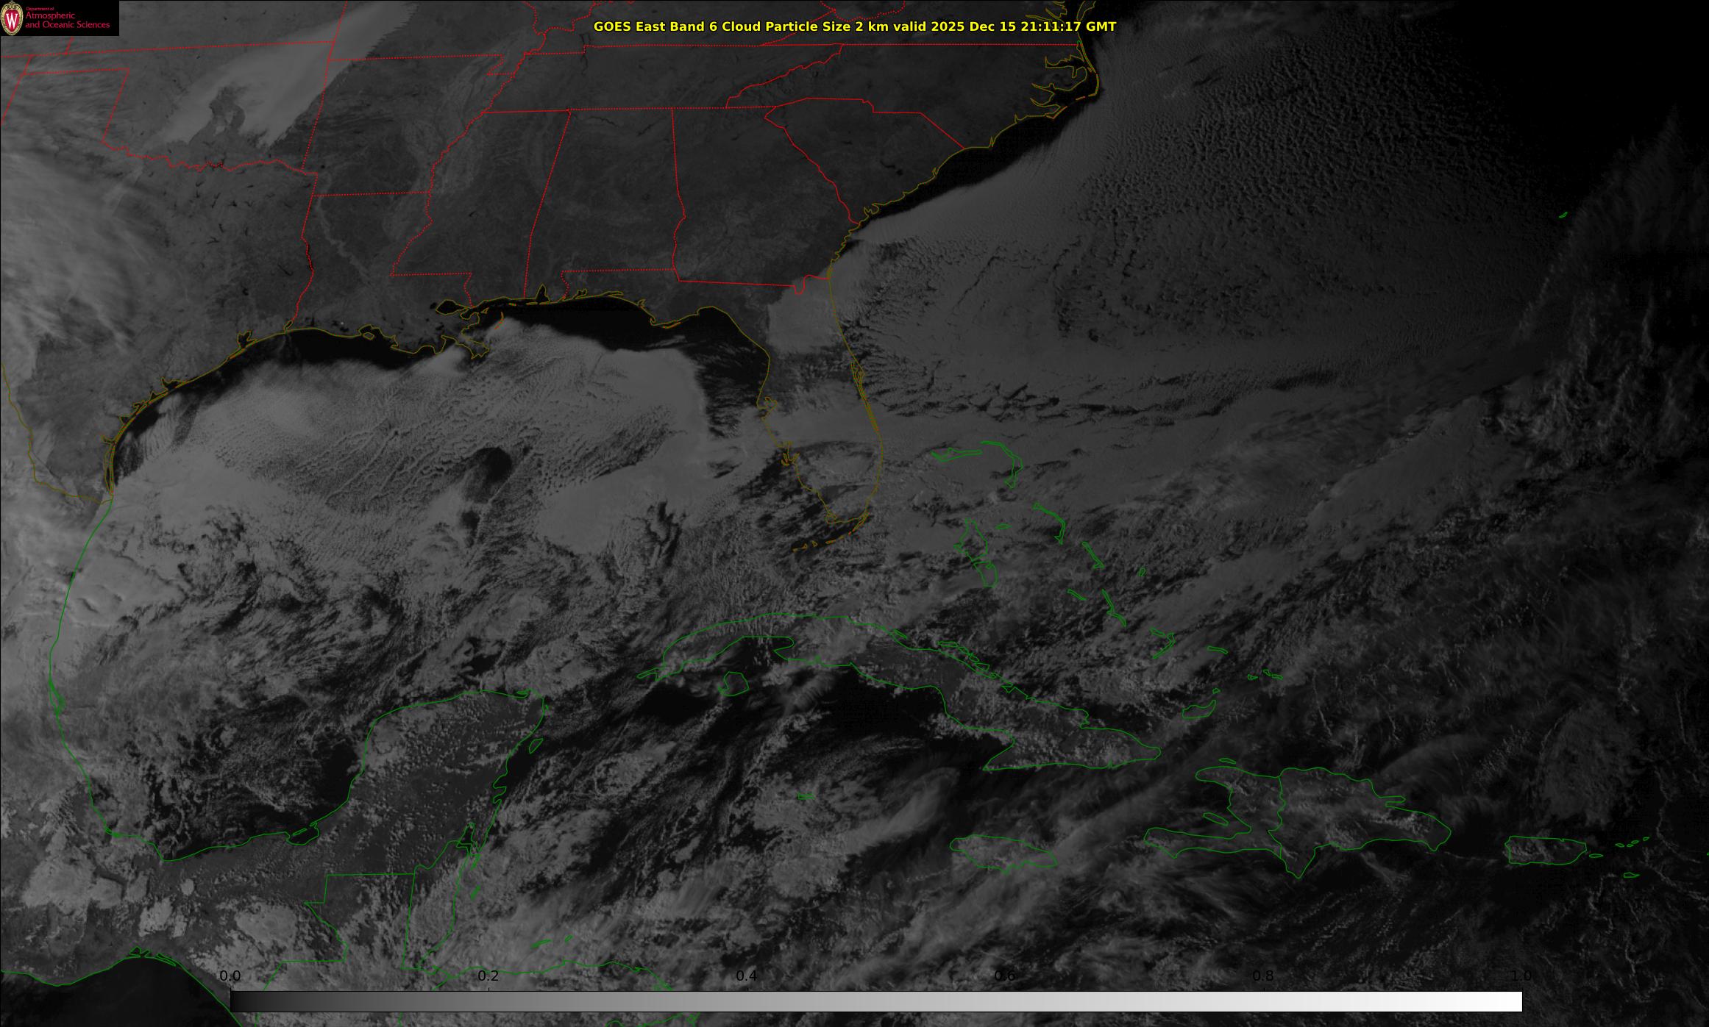Viewport: 1709px width, 1027px height.
Task: Click the island of Jamaica outline
Action: (1002, 851)
